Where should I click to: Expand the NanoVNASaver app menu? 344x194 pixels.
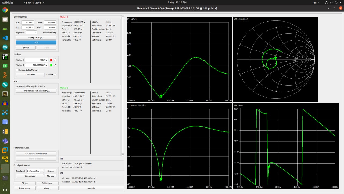pyautogui.click(x=34, y=2)
